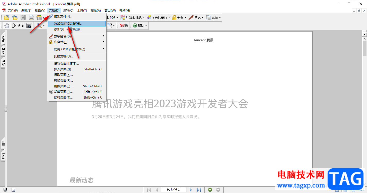
Task: Click the Print icon
Action: coord(31,17)
